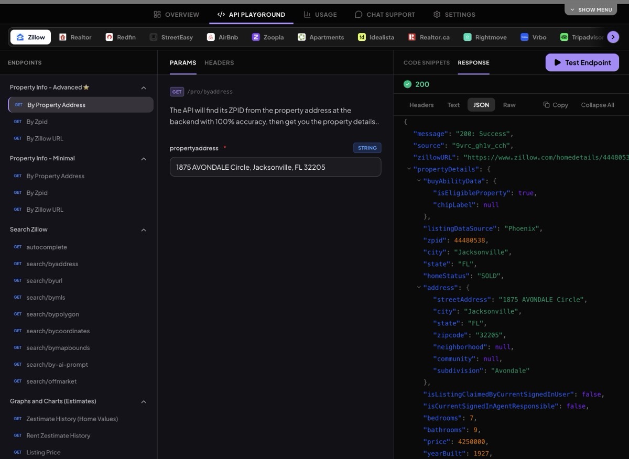This screenshot has width=629, height=459.
Task: Switch to the Params tab
Action: pyautogui.click(x=183, y=63)
